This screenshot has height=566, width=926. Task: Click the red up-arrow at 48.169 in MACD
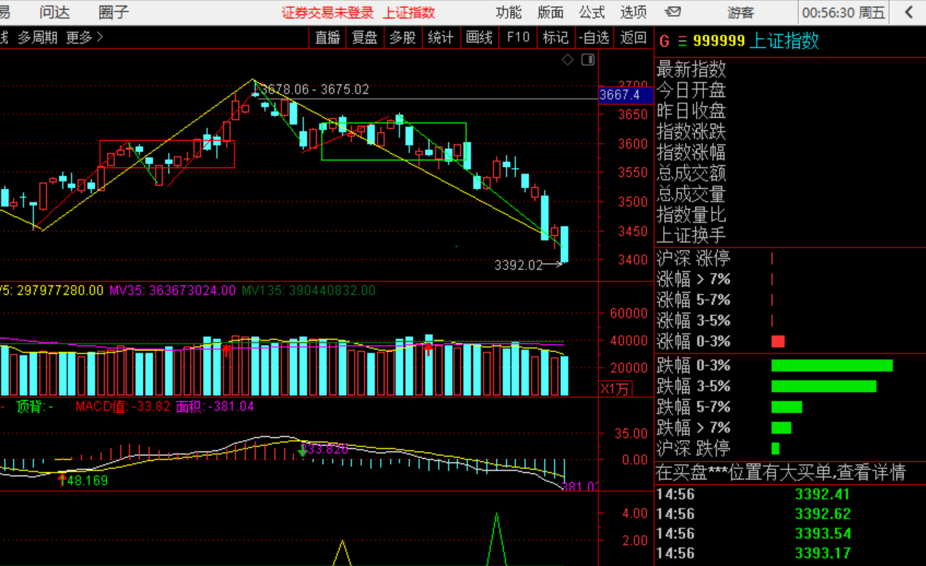coord(63,480)
